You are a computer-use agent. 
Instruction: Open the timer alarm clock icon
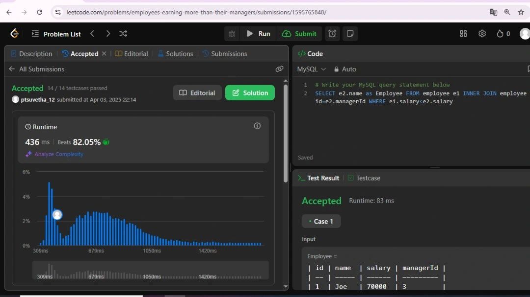point(332,34)
